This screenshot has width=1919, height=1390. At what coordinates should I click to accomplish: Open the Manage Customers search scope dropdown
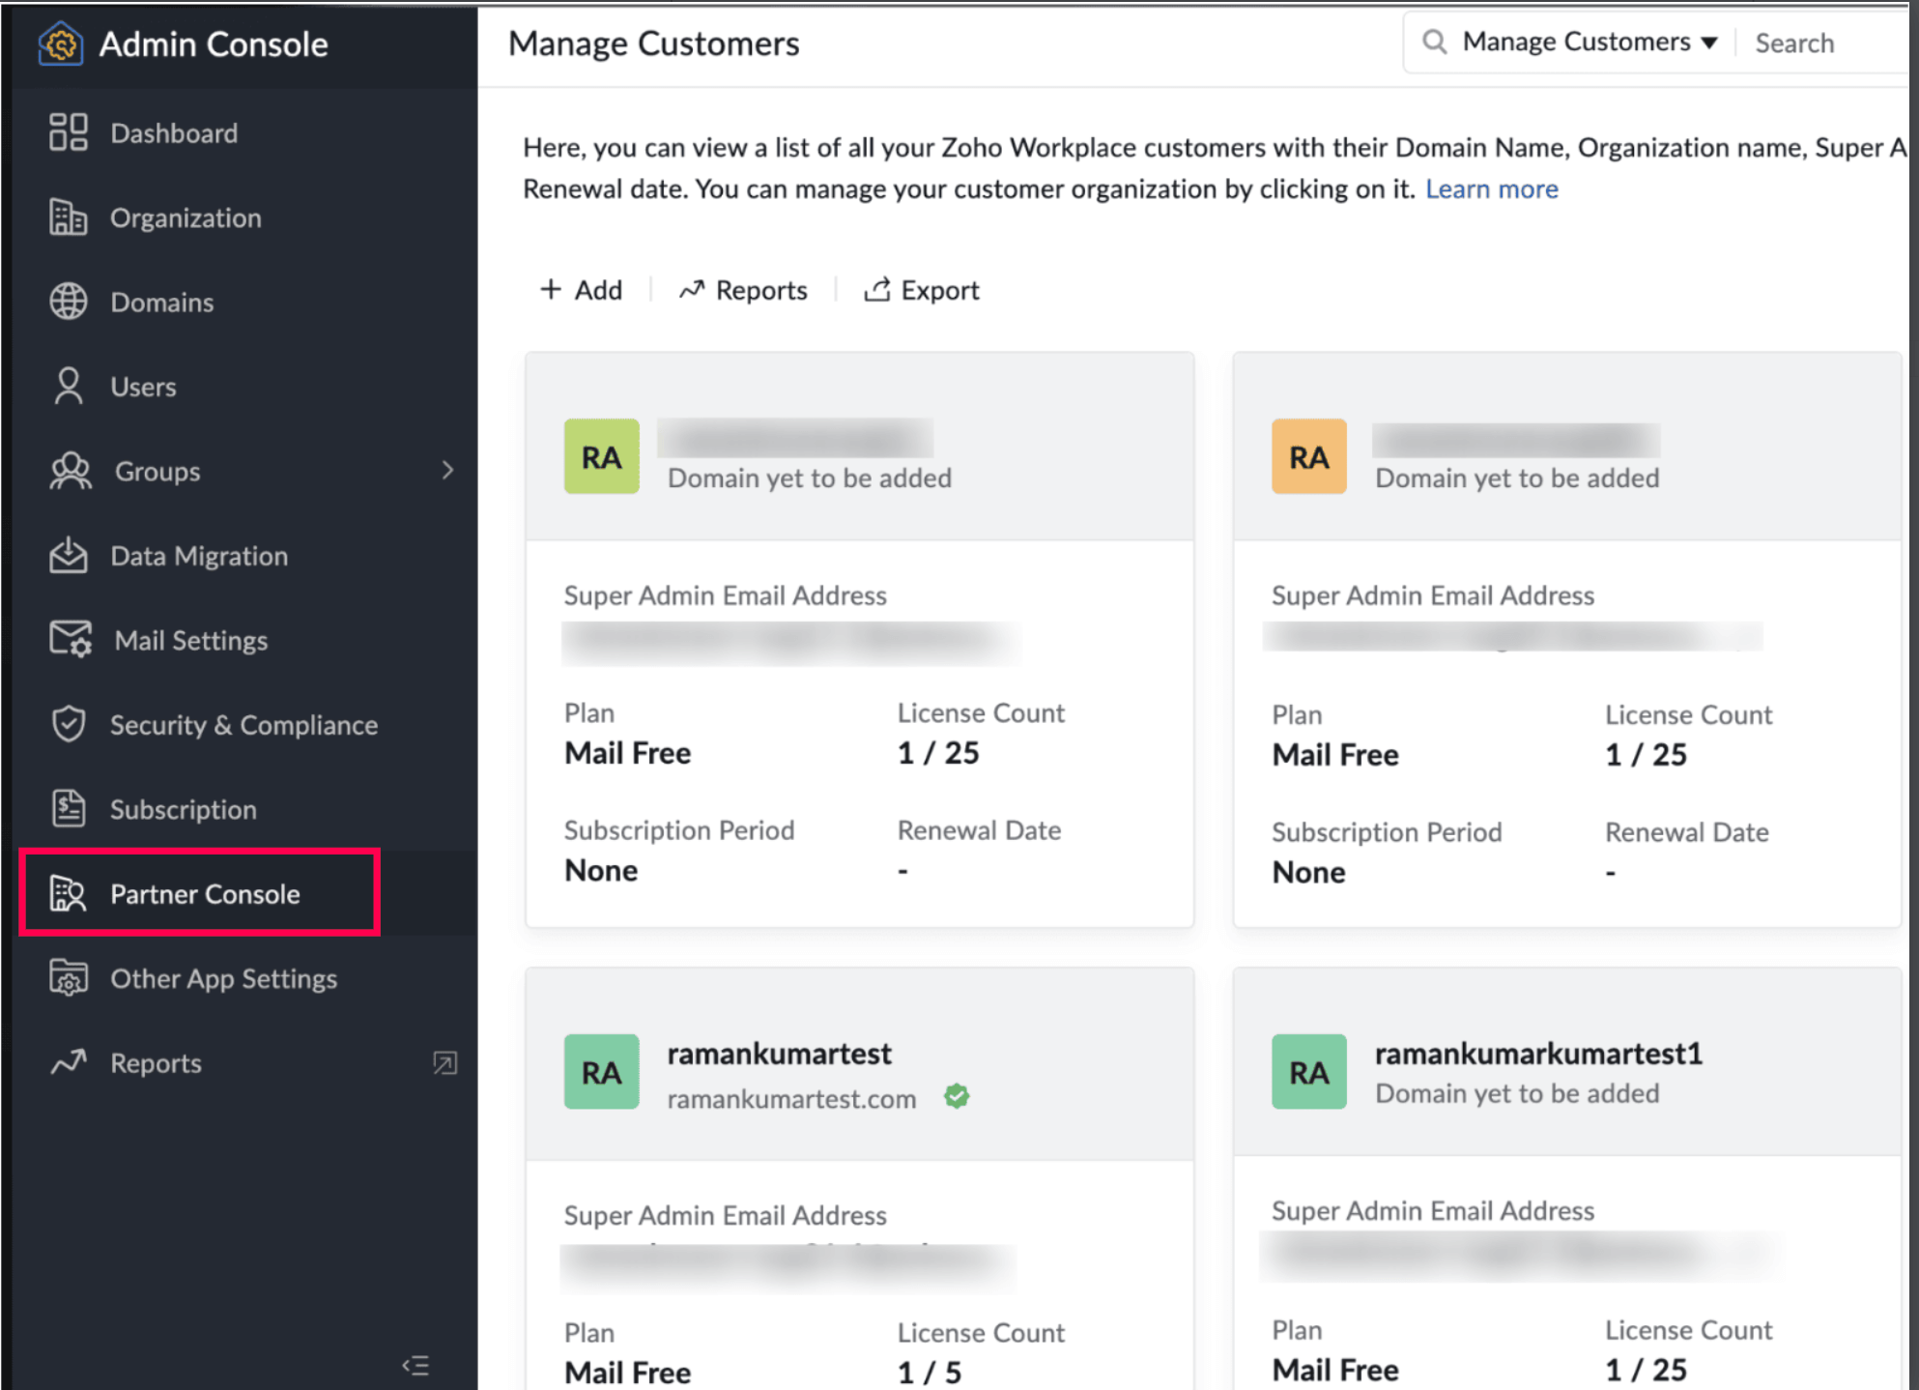1590,42
